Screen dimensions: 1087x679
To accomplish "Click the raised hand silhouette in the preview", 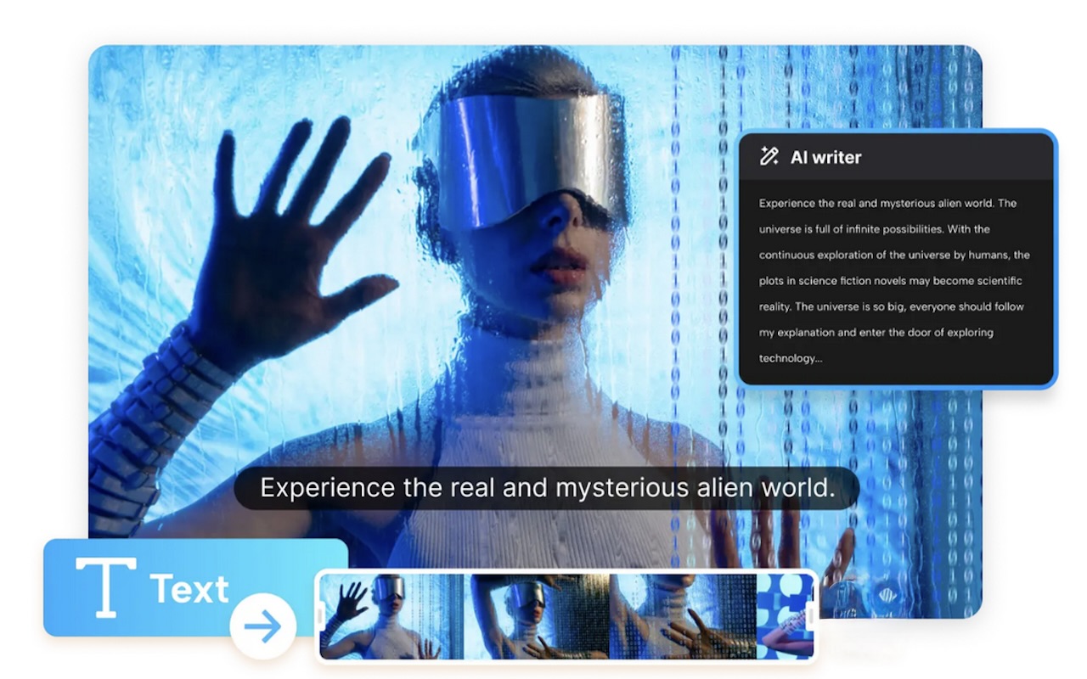I will (287, 246).
